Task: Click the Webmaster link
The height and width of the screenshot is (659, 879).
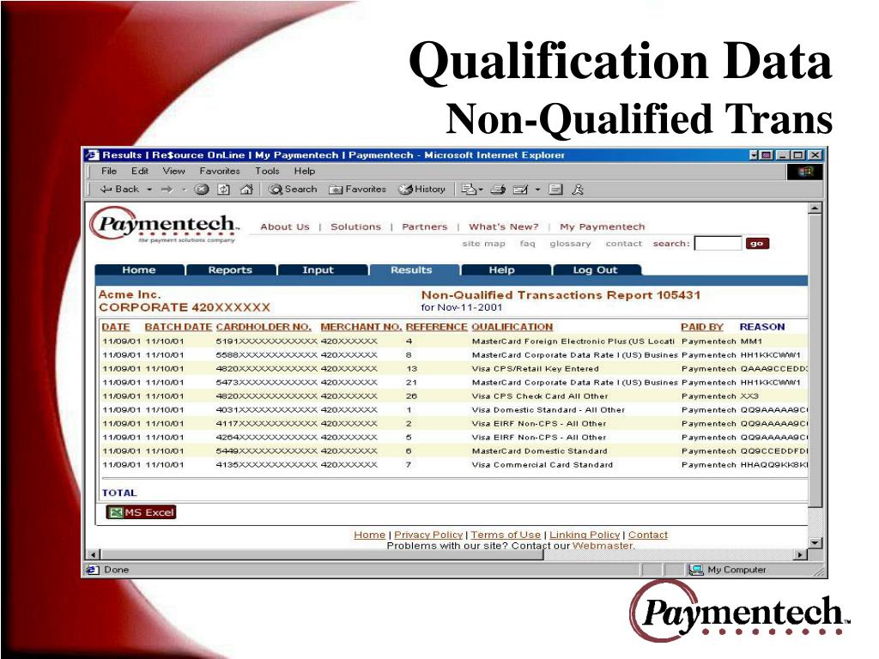Action: (603, 546)
